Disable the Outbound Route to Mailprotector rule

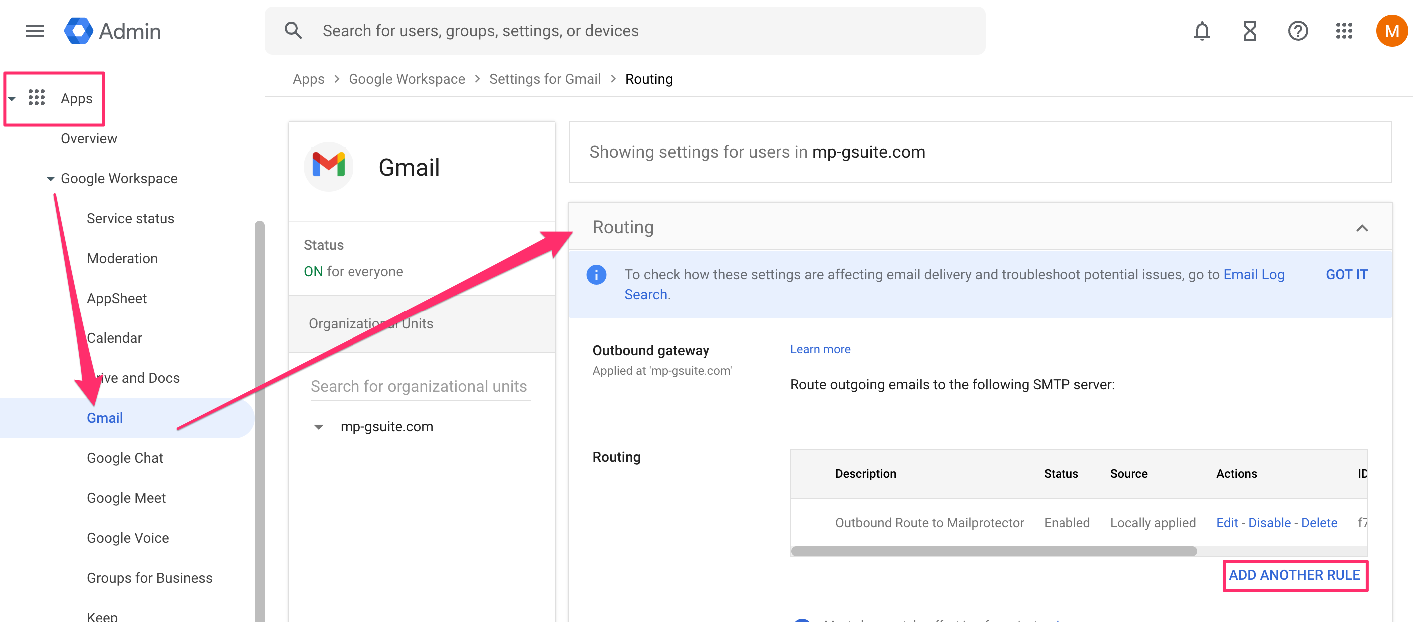click(x=1269, y=523)
